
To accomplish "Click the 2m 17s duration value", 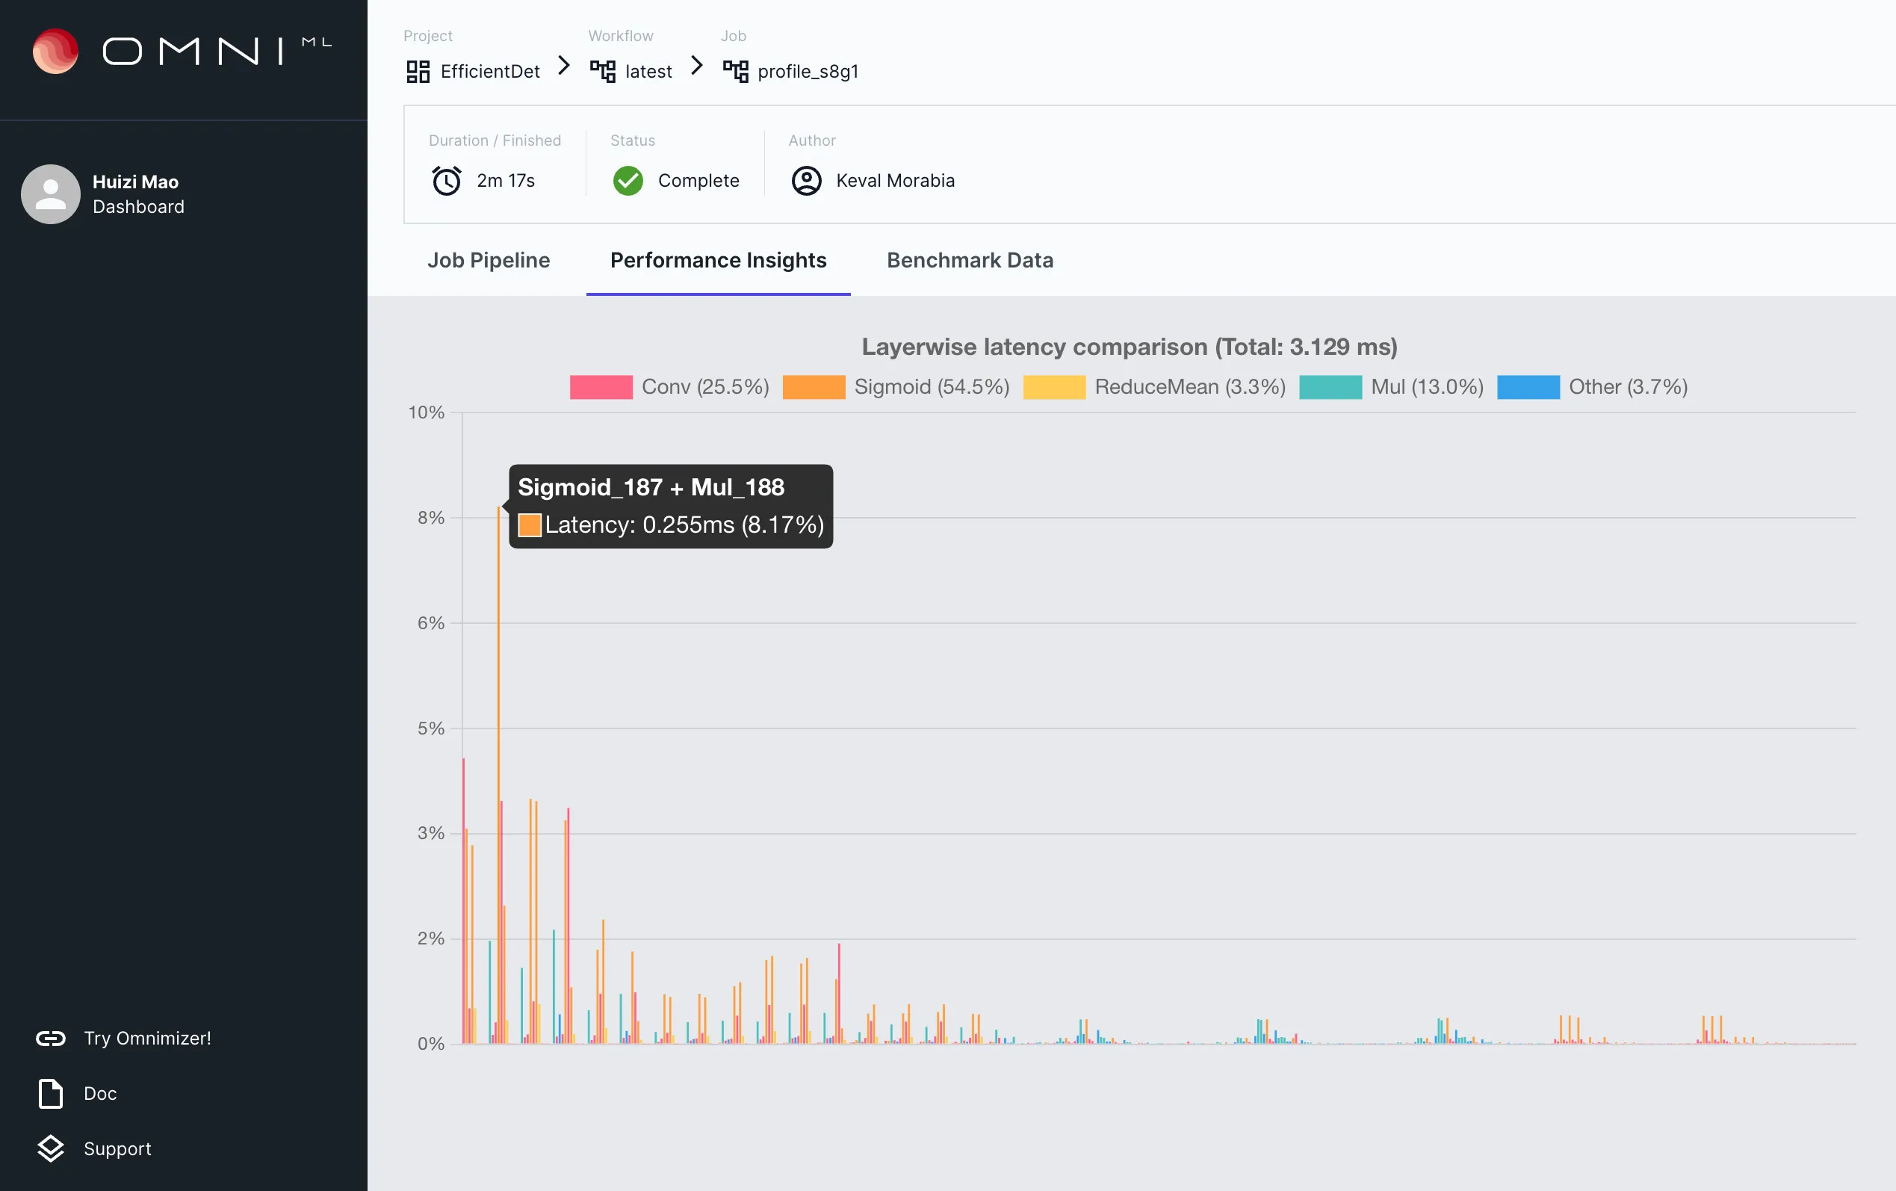I will pyautogui.click(x=506, y=180).
